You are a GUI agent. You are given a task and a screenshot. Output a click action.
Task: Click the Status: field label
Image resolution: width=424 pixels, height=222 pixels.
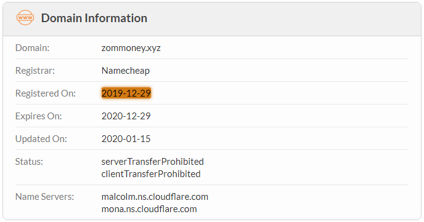[29, 162]
